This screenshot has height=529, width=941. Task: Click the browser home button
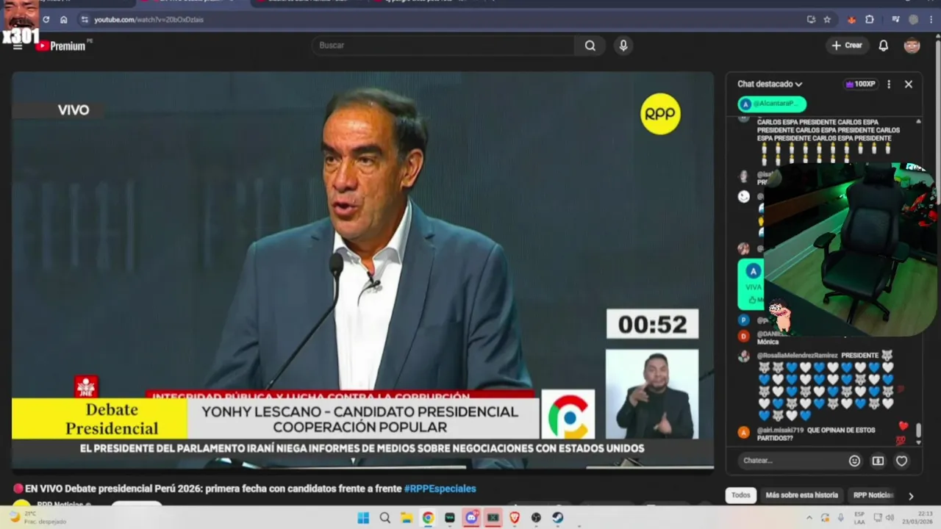tap(64, 20)
